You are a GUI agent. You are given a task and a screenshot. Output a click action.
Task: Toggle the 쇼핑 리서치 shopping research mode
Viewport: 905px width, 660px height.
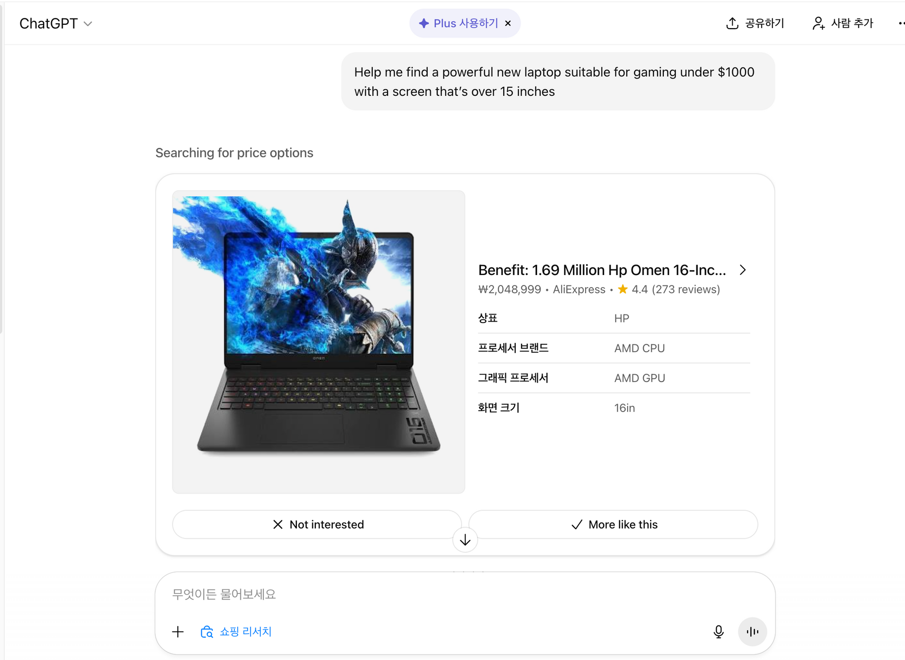(x=236, y=632)
